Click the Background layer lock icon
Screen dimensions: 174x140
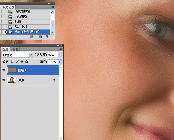click(x=54, y=80)
